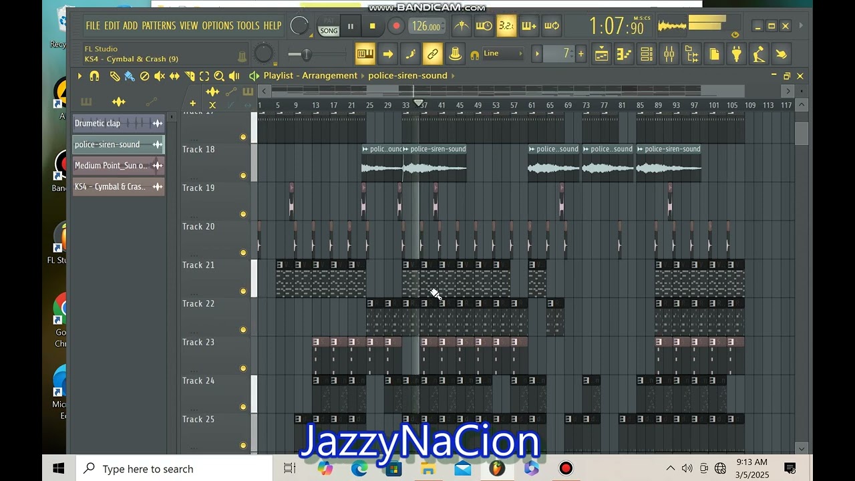Toggle the link multilink button
Image resolution: width=855 pixels, height=481 pixels.
pos(433,54)
